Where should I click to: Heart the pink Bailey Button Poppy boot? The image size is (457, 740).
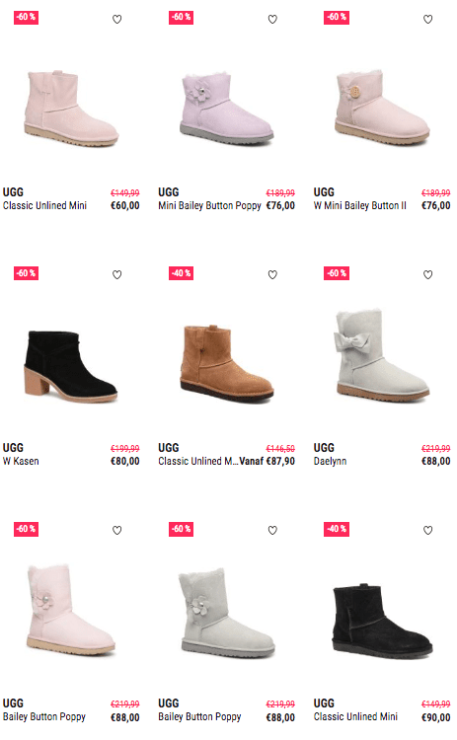pos(117,531)
